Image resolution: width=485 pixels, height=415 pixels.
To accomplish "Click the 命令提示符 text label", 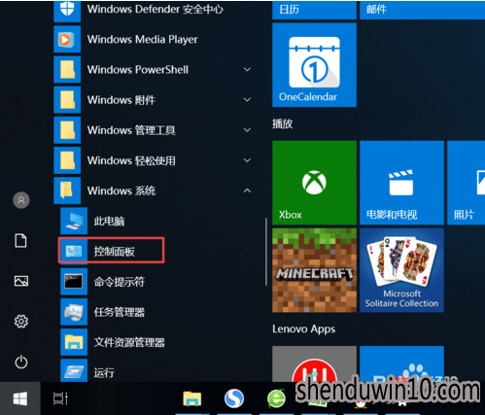I will (x=120, y=282).
